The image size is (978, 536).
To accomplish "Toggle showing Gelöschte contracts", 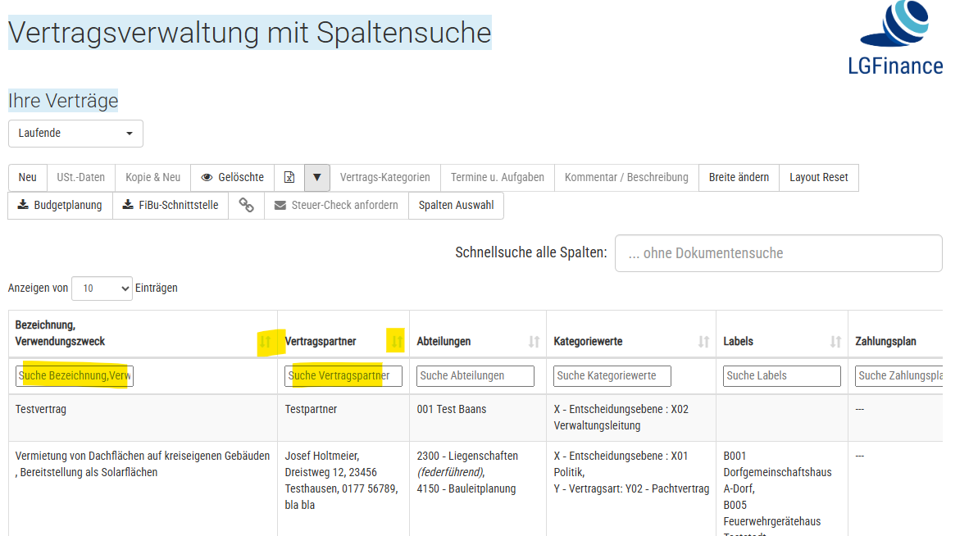I will [x=233, y=178].
